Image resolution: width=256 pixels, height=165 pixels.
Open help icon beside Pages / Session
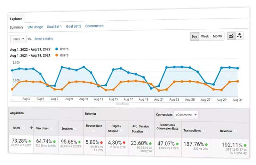pyautogui.click(x=121, y=131)
